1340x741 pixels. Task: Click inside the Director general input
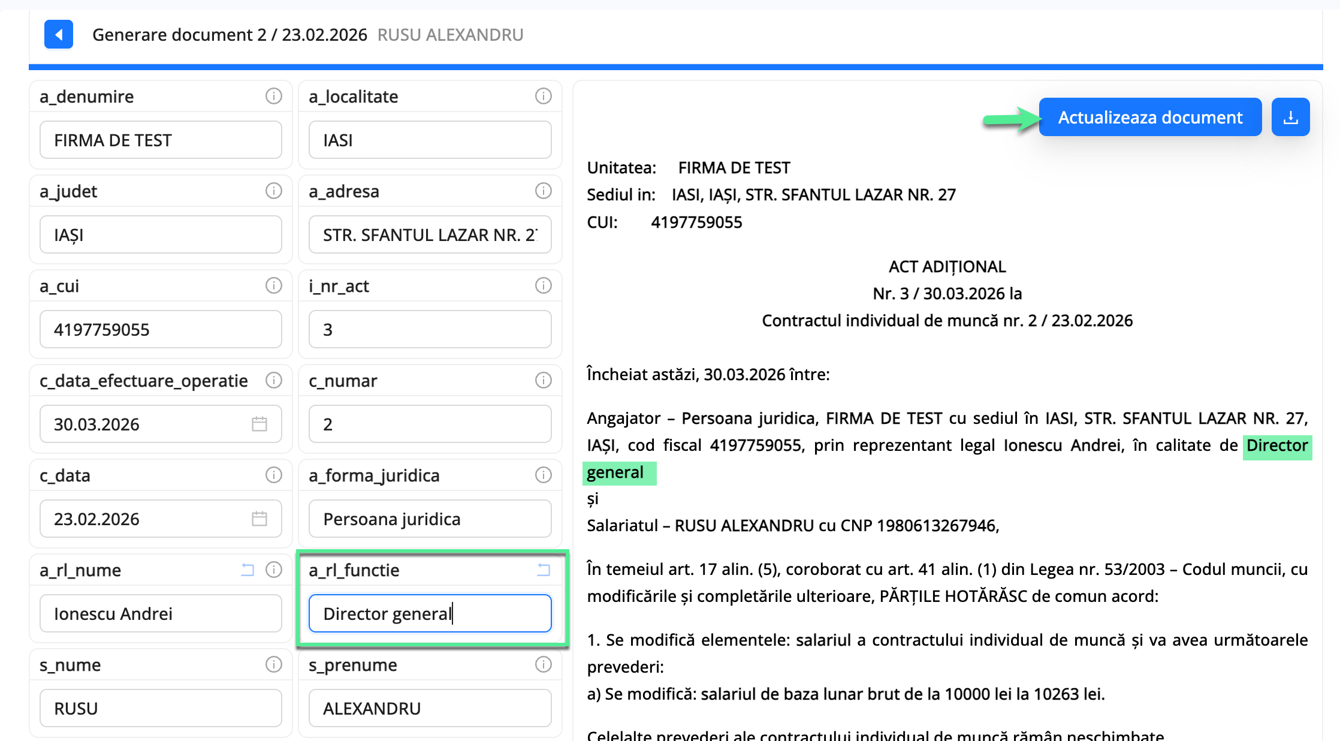(429, 613)
